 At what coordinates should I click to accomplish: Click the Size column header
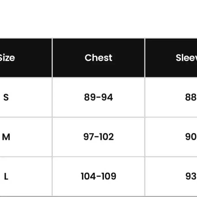coord(7,58)
